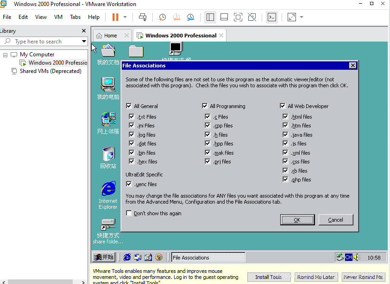Viewport: 390px width, 284px height.
Task: Uncheck the .html files checkbox
Action: coord(285,116)
